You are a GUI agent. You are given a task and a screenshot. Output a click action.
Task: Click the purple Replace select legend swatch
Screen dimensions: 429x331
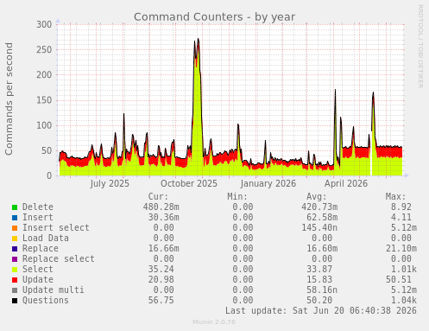point(15,259)
